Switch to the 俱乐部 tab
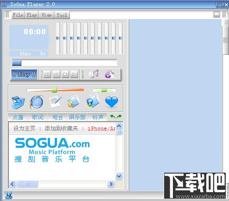This screenshot has width=229, height=201. [77, 117]
